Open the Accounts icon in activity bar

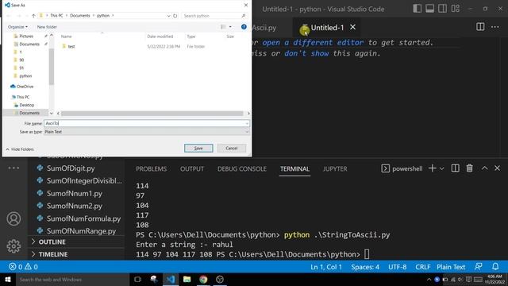[x=13, y=219]
